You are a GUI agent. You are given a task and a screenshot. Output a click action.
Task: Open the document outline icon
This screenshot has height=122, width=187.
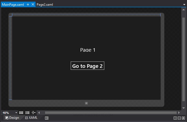[x=47, y=118]
